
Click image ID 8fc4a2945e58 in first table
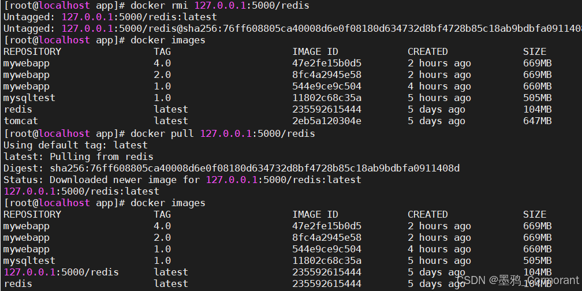point(327,74)
